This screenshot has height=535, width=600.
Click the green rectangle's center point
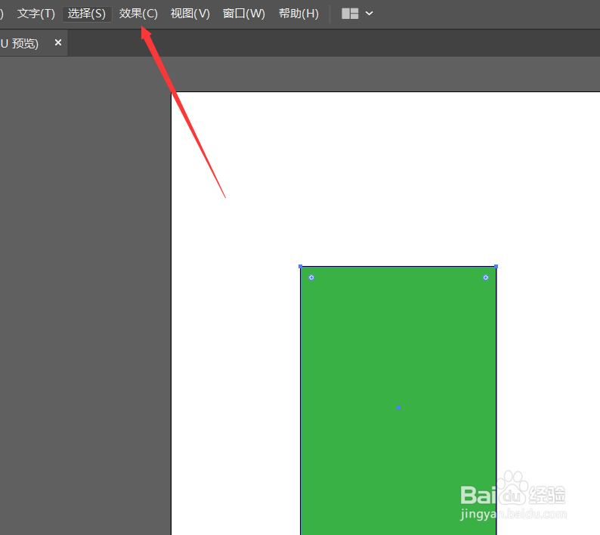[x=399, y=407]
